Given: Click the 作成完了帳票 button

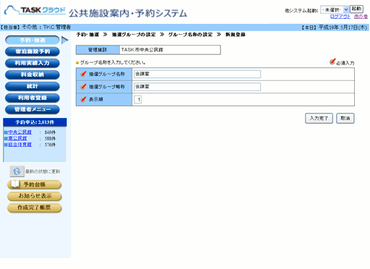Looking at the screenshot, I should (35, 208).
